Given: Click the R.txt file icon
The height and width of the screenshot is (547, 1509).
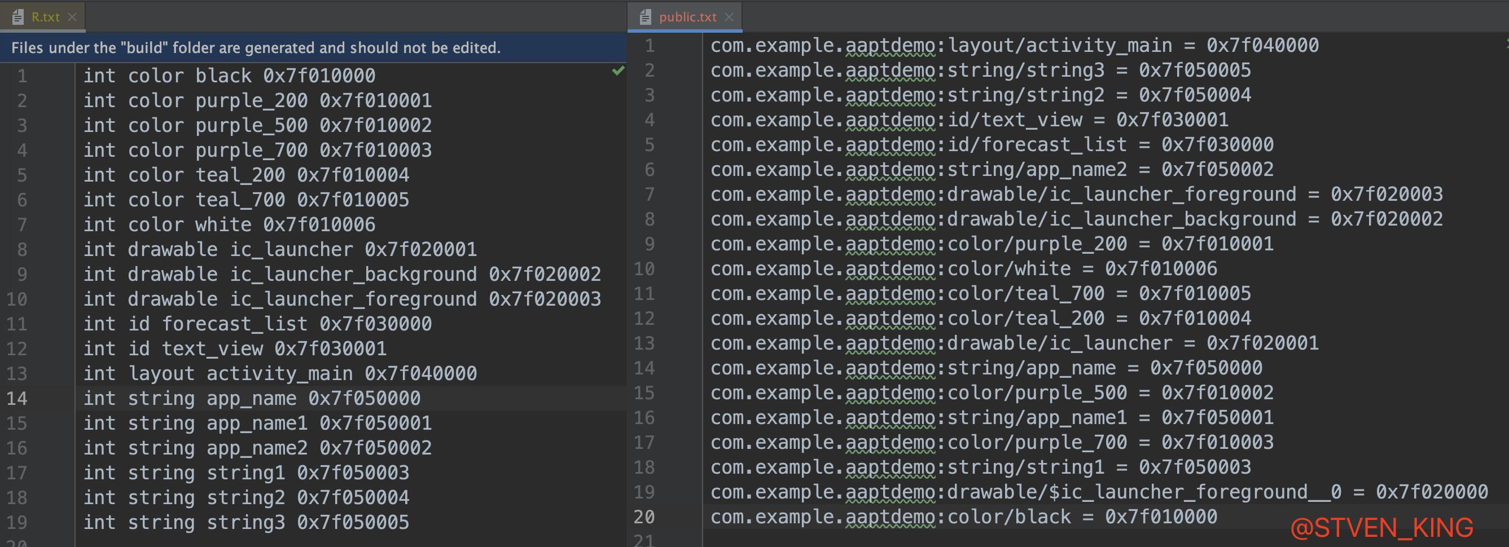Looking at the screenshot, I should (17, 17).
